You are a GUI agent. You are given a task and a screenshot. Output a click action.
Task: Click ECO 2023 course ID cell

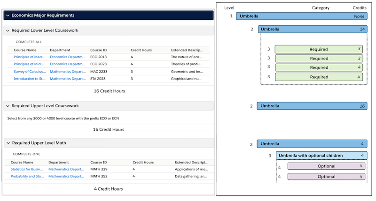tap(99, 64)
